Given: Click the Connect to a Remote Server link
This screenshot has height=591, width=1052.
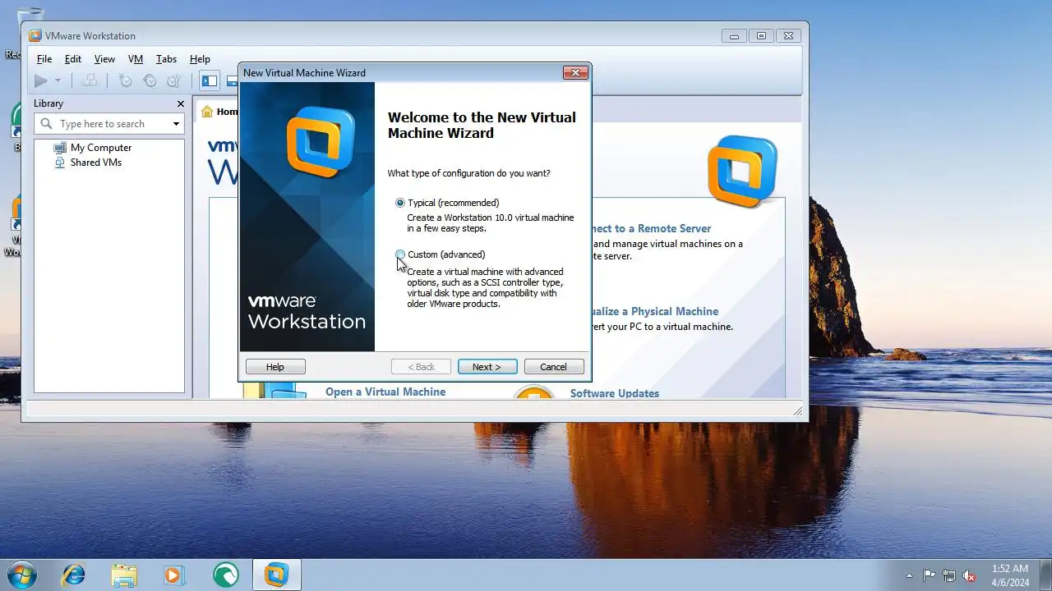Looking at the screenshot, I should (x=651, y=229).
